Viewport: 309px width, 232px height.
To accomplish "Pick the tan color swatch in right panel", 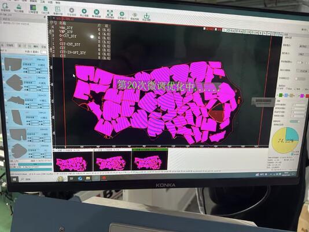I will click(x=292, y=96).
